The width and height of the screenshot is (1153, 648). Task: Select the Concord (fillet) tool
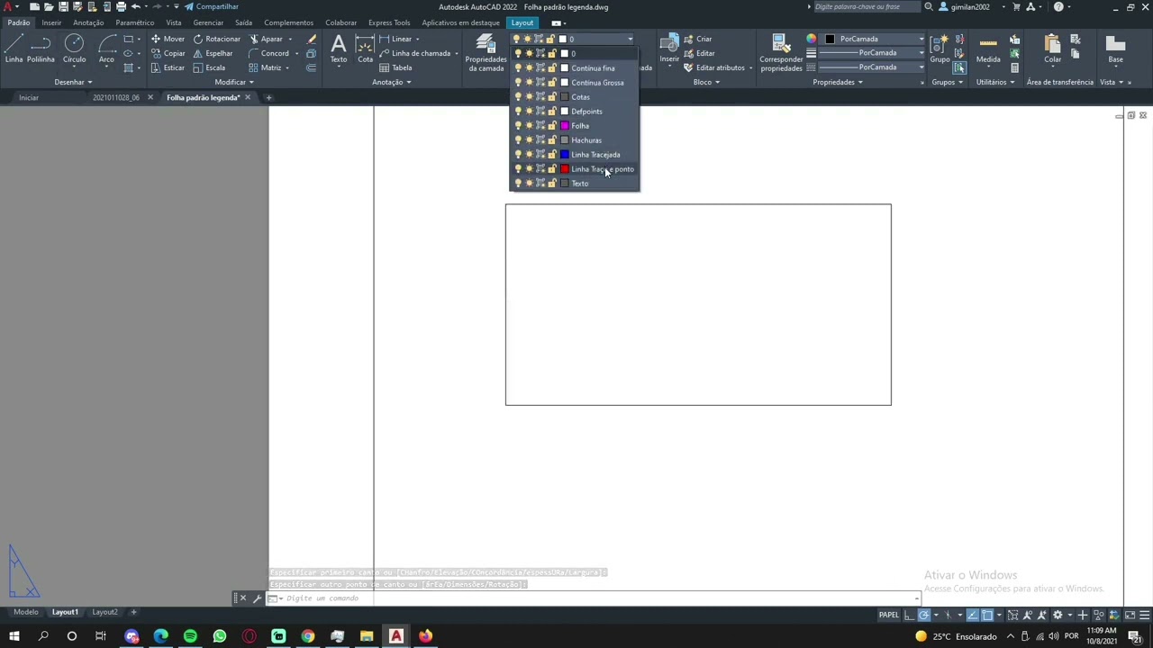[x=268, y=53]
